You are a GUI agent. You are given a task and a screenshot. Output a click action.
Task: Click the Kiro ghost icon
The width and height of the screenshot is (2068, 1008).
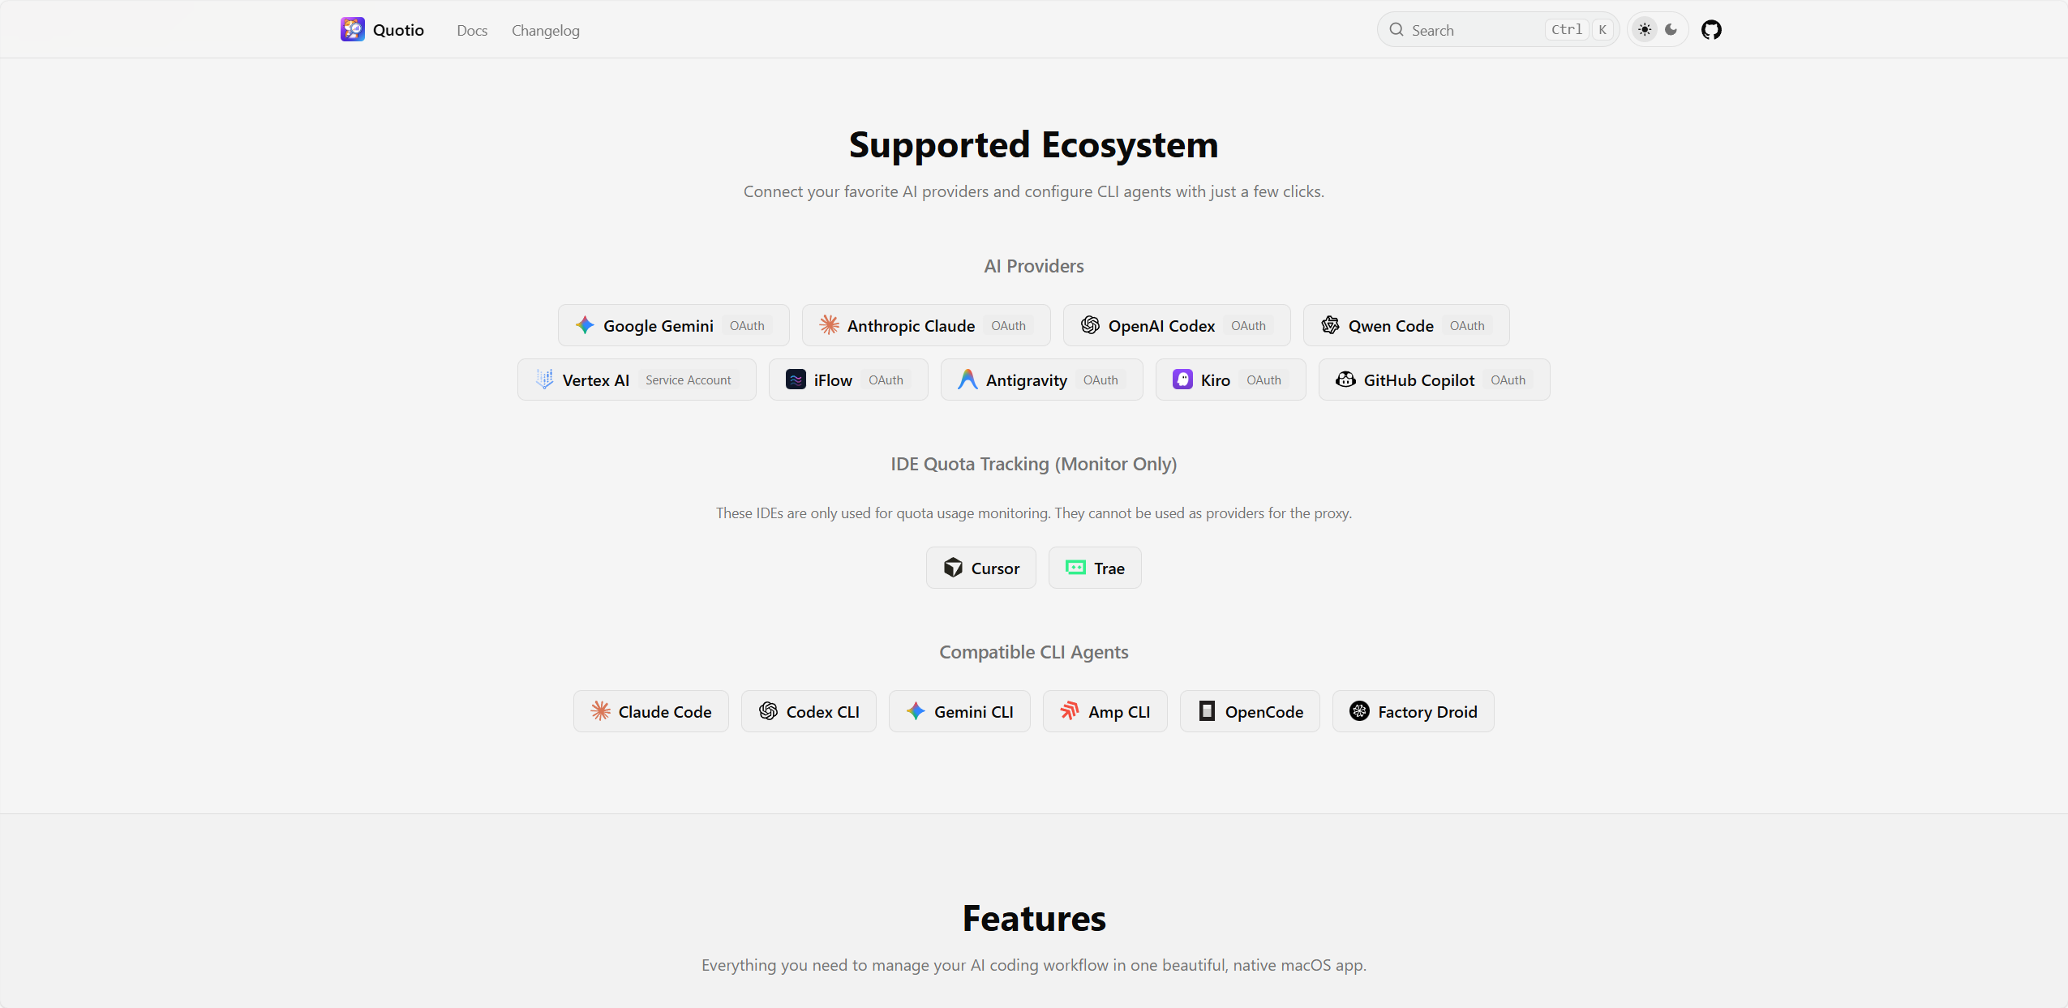coord(1182,380)
